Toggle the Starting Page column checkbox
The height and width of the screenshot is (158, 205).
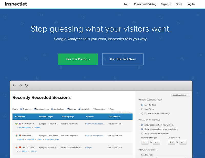point(52,109)
